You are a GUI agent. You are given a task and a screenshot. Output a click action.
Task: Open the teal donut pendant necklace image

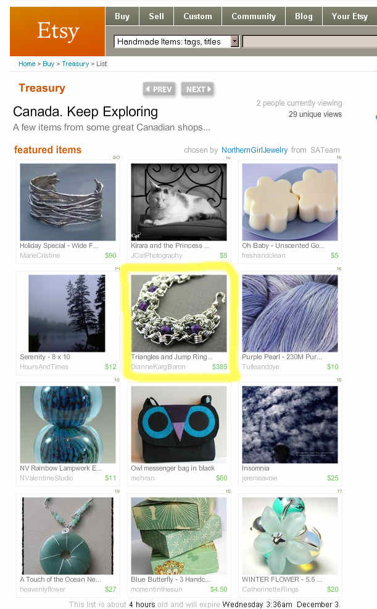(x=68, y=536)
